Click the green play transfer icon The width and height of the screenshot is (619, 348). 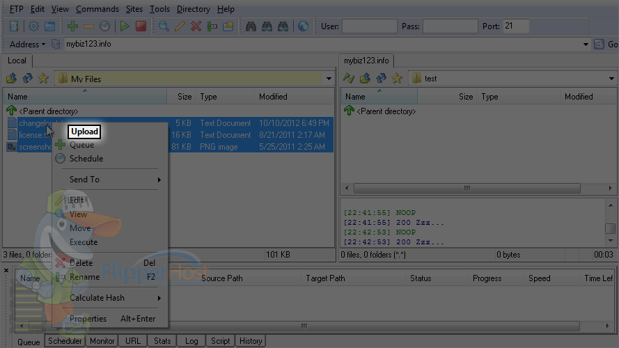[125, 26]
